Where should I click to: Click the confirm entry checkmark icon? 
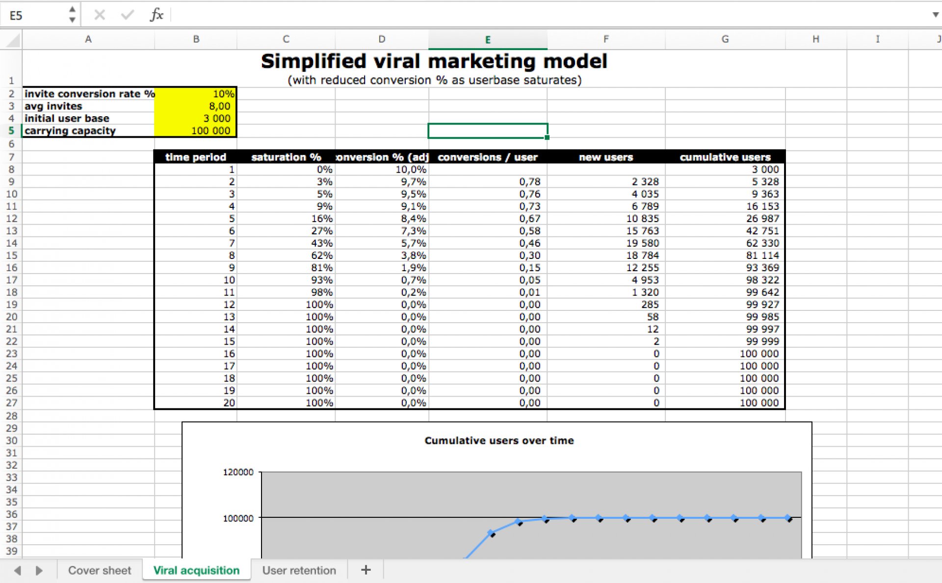128,15
